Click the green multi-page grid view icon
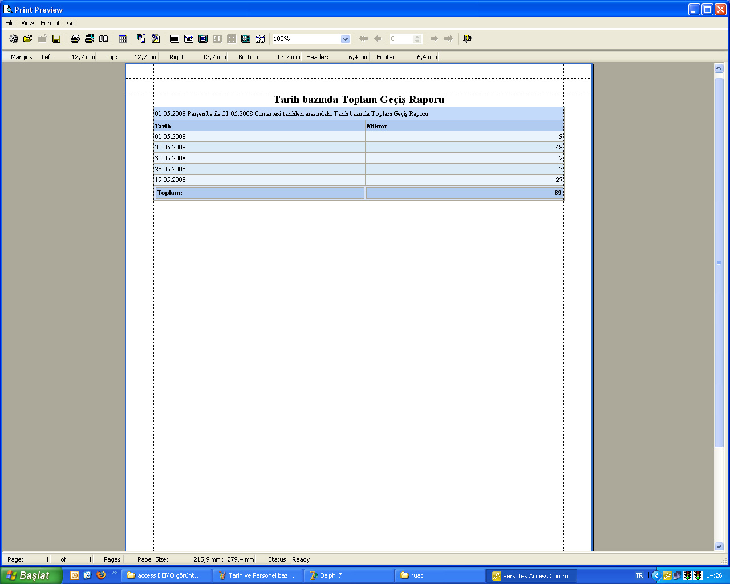The height and width of the screenshot is (584, 730). [246, 39]
